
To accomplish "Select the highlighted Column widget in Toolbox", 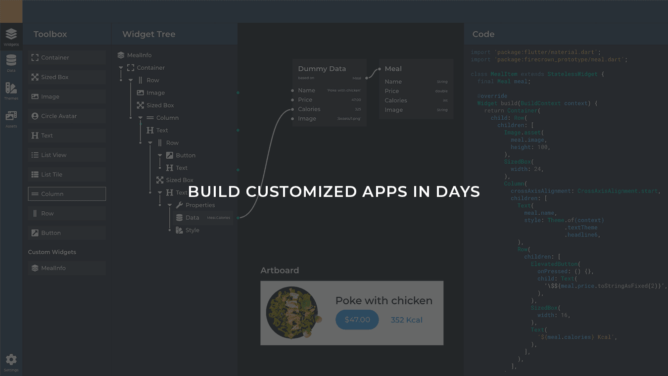I will [67, 194].
